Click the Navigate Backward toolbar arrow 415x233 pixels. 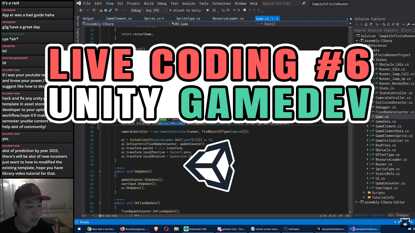pos(81,10)
